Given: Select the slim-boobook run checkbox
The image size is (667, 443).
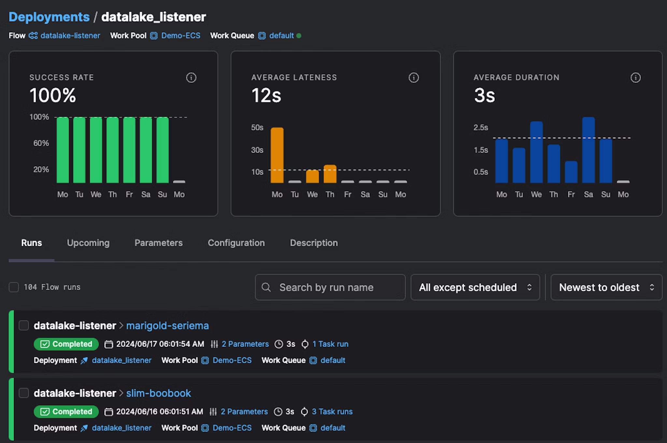Looking at the screenshot, I should (x=24, y=393).
